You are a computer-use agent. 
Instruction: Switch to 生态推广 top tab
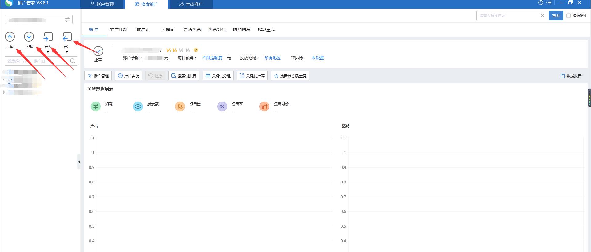tap(191, 4)
